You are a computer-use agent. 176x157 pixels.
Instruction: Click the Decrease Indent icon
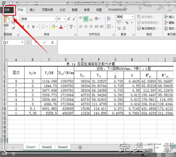(97, 27)
